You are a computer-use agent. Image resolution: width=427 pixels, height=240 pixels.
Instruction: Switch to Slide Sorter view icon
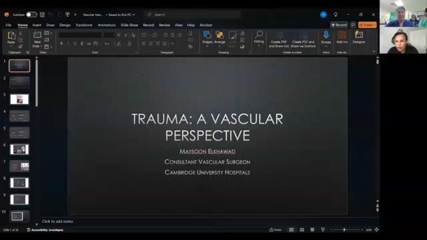click(302, 230)
